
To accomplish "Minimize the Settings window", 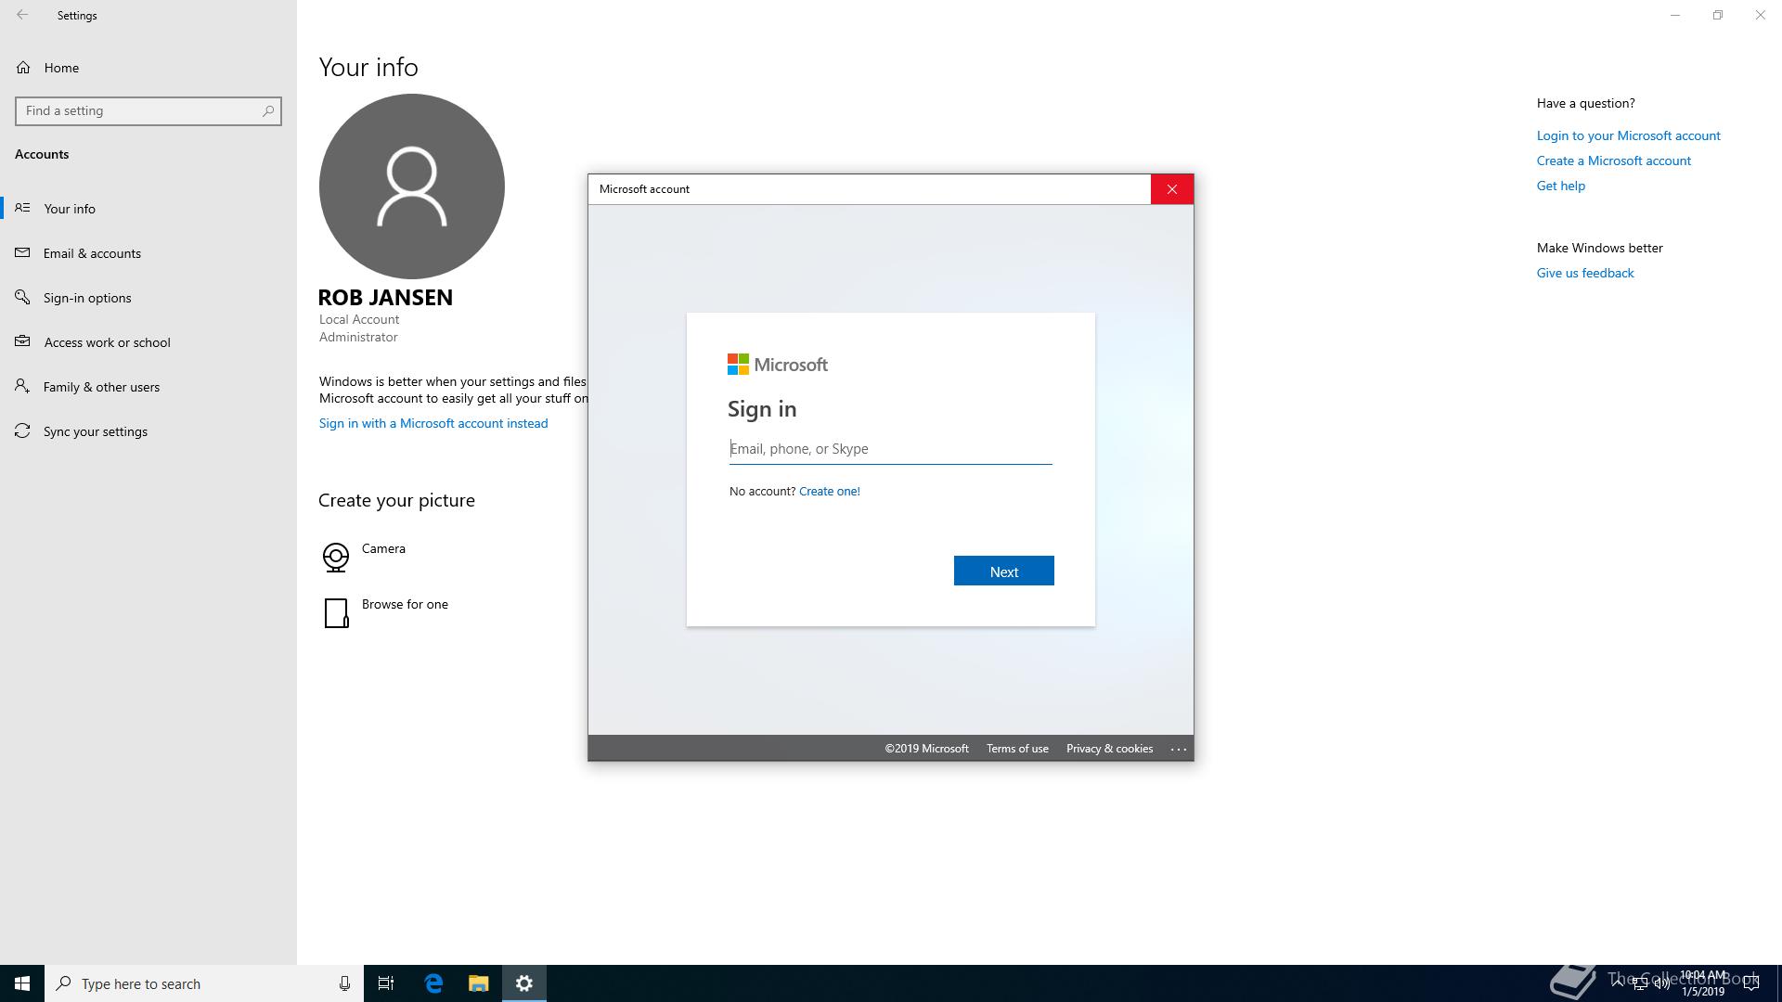I will point(1675,15).
